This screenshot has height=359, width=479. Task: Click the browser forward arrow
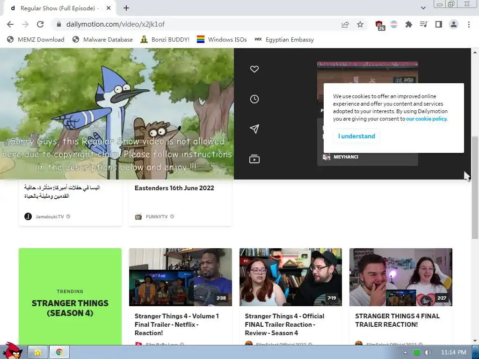click(x=25, y=24)
